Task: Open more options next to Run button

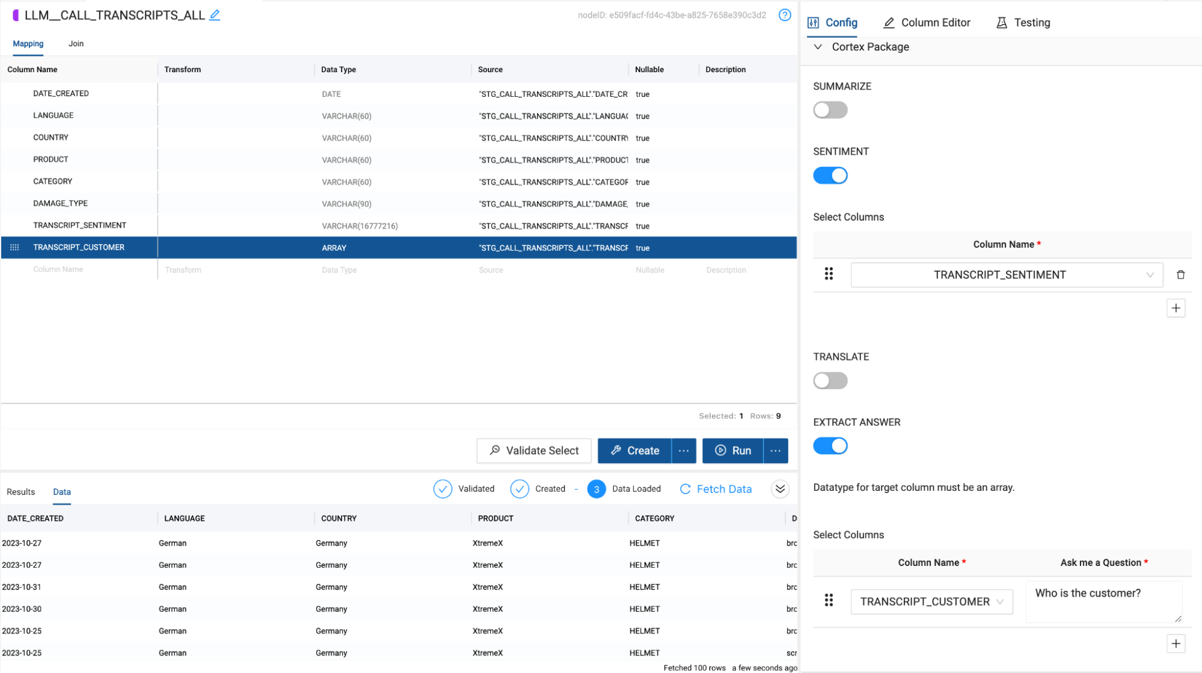Action: pos(776,450)
